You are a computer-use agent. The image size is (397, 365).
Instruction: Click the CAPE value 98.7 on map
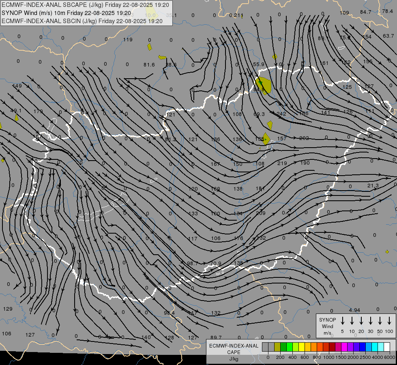point(193,264)
